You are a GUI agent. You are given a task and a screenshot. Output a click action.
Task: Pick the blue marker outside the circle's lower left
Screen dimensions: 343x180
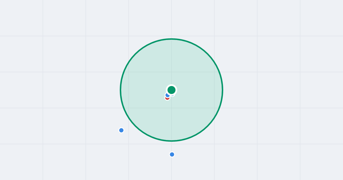(x=121, y=130)
